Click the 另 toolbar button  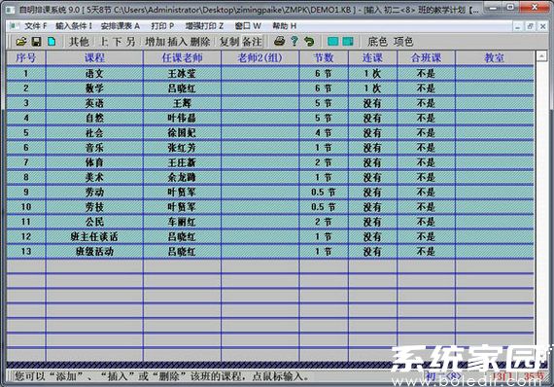[131, 42]
